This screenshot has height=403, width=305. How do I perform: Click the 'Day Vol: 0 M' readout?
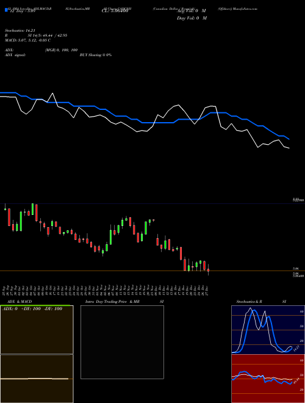click(192, 18)
